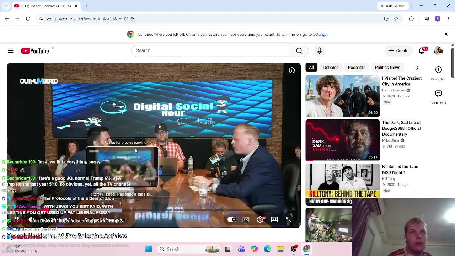Open a new Chrome tab
The image size is (455, 256).
[87, 6]
